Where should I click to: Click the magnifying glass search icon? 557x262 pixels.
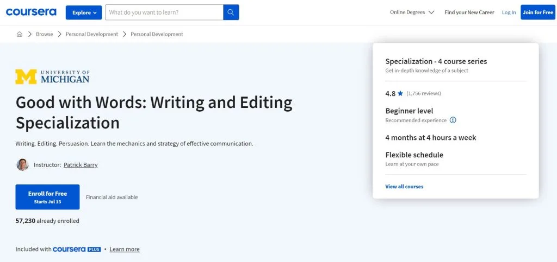tap(231, 12)
